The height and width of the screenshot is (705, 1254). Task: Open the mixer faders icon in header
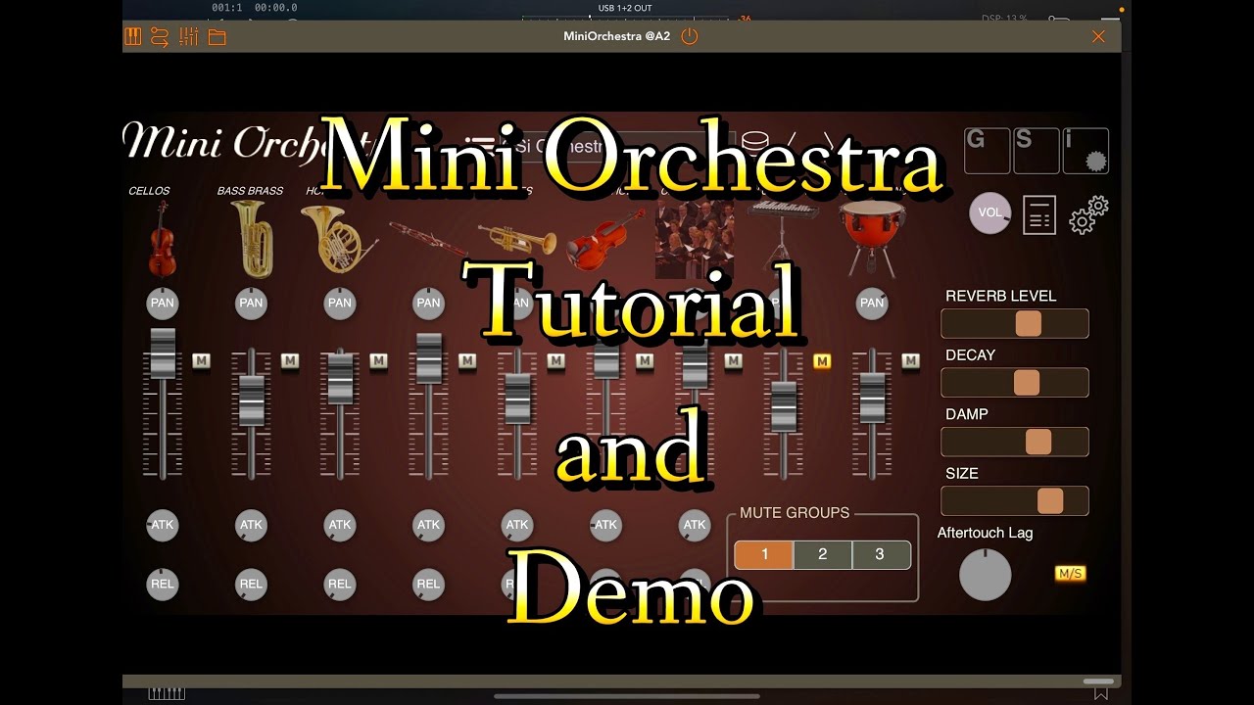[x=189, y=37]
